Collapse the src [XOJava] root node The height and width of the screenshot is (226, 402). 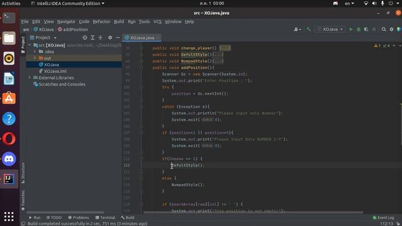click(x=30, y=45)
